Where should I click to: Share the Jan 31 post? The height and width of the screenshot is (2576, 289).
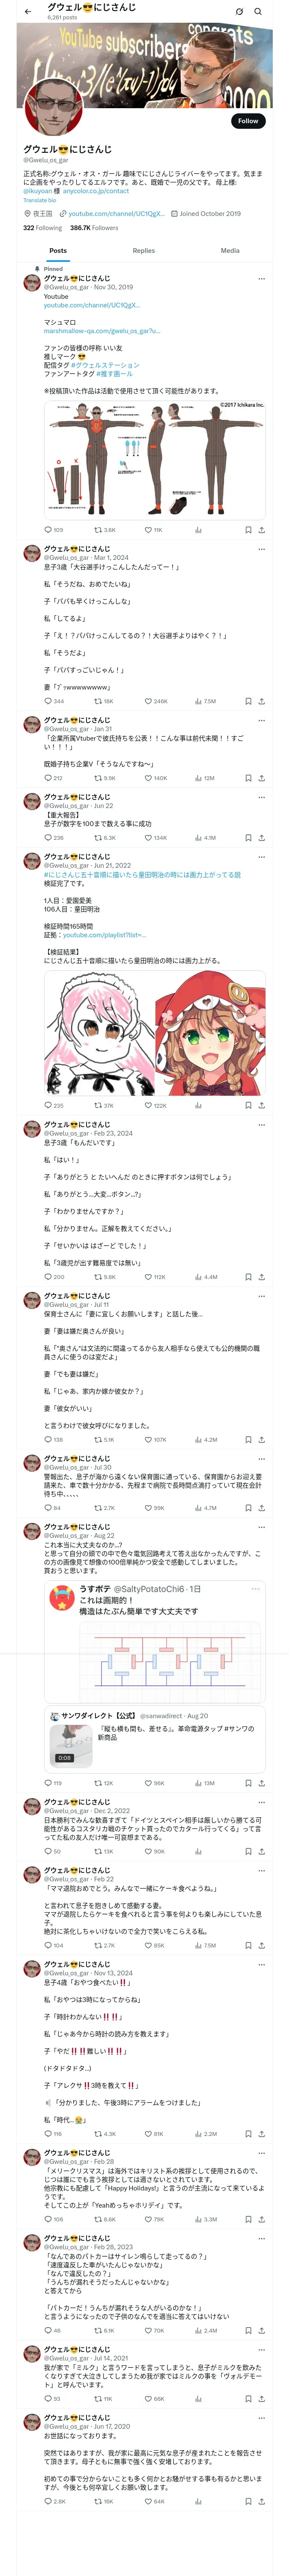tap(261, 778)
